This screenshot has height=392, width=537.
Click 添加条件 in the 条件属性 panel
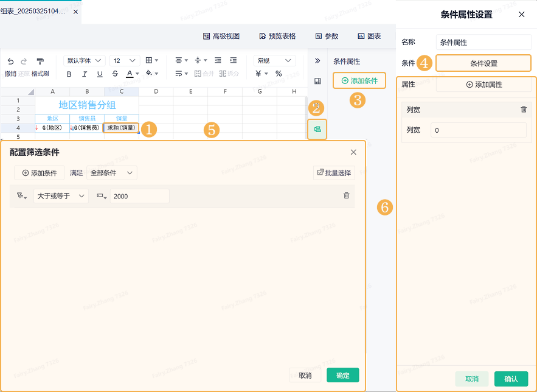click(x=359, y=80)
